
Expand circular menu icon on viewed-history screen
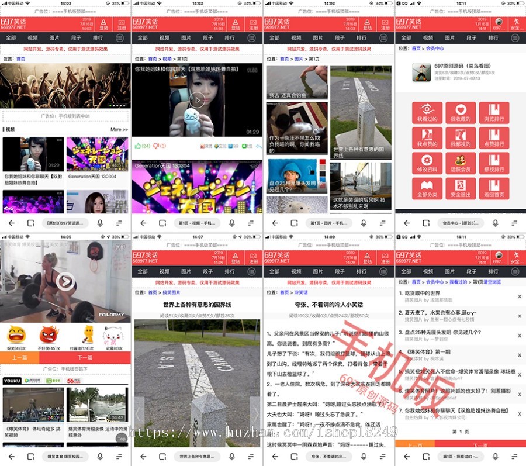[515, 271]
